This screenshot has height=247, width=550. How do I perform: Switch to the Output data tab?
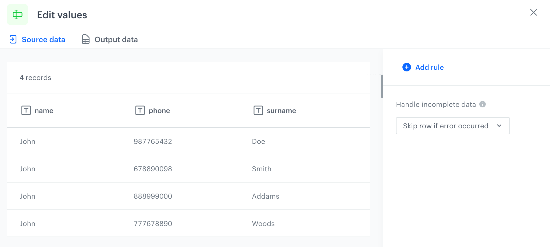(116, 39)
